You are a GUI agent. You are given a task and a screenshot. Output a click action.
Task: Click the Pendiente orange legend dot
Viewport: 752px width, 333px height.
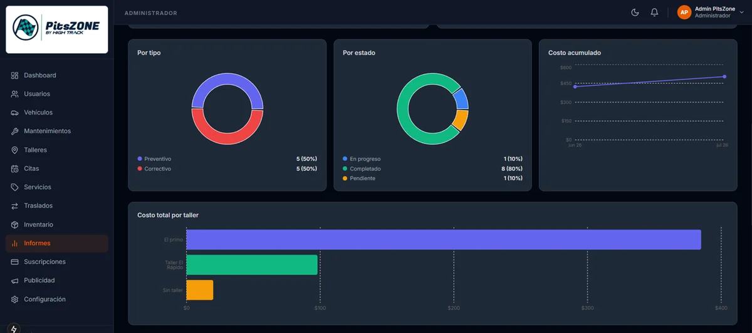click(345, 178)
